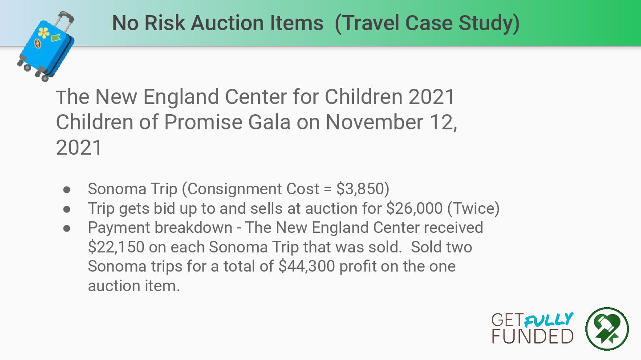Image resolution: width=641 pixels, height=360 pixels.
Task: Click the blue suitcase icon
Action: pyautogui.click(x=45, y=47)
